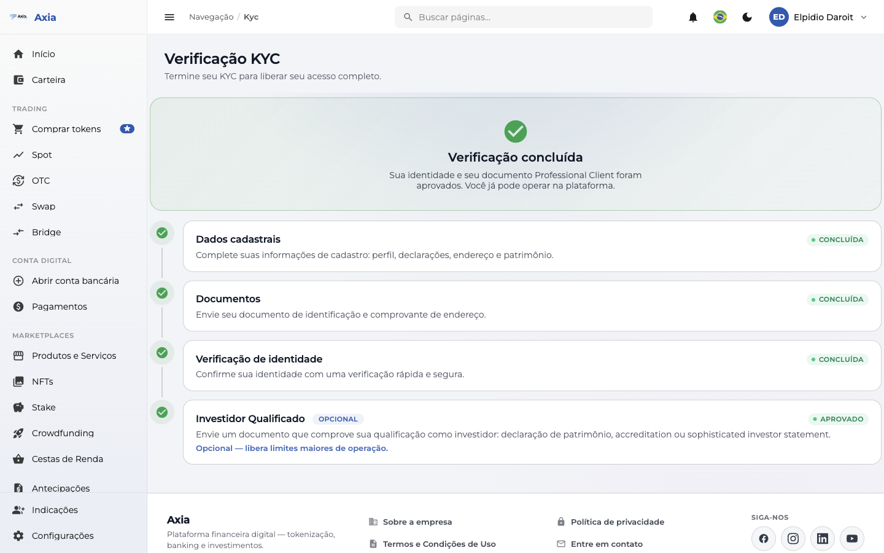Click the Pagamentos dollar icon

click(18, 307)
